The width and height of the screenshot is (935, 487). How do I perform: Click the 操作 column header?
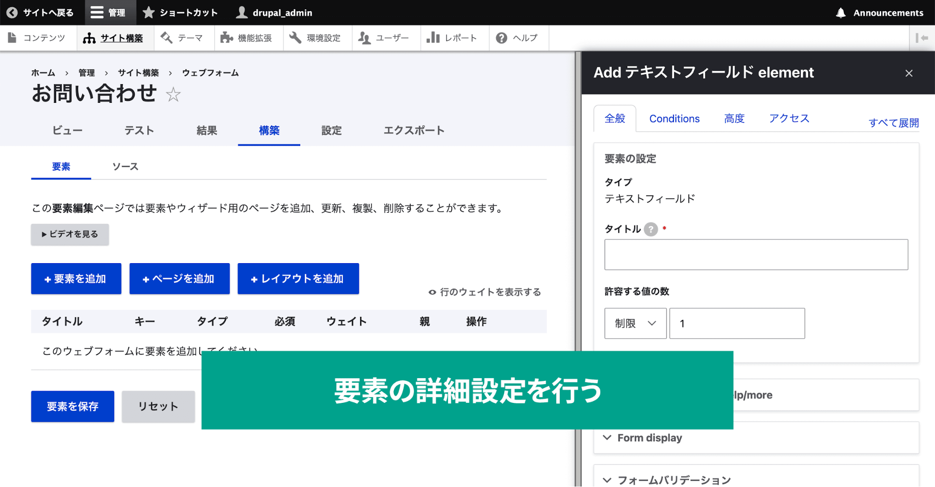pyautogui.click(x=476, y=322)
